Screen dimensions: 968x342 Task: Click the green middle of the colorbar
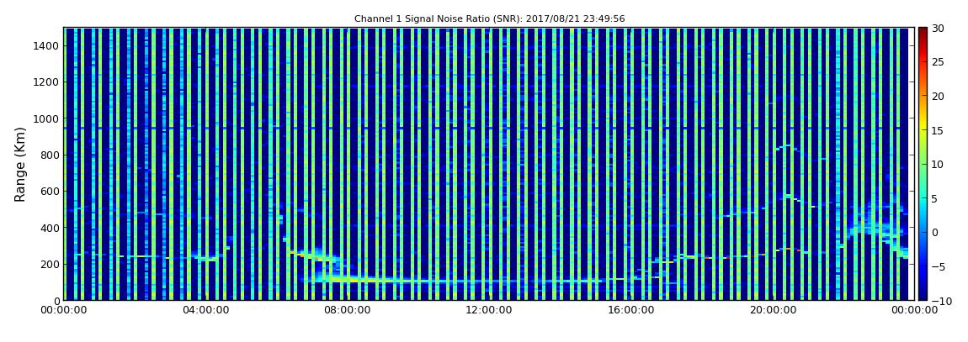923,164
